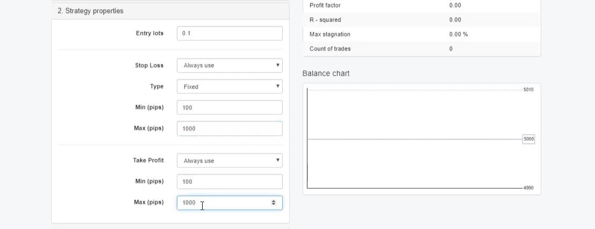Select the Count of trades row

pos(421,49)
